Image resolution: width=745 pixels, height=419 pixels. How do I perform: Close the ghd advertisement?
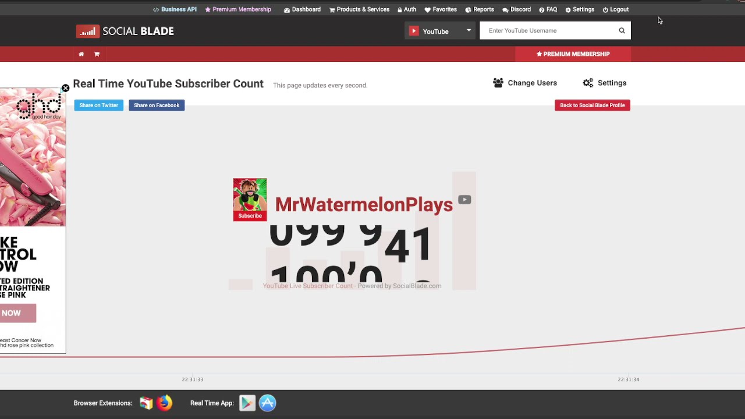[65, 88]
